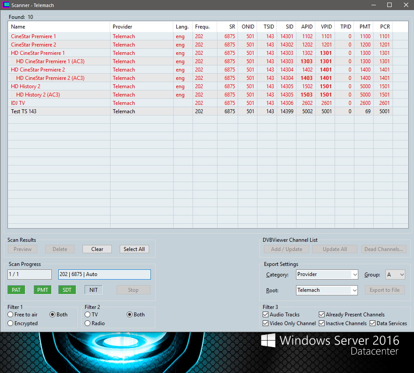This screenshot has height=373, width=414.
Task: Sort by the PMT column header
Action: 364,27
